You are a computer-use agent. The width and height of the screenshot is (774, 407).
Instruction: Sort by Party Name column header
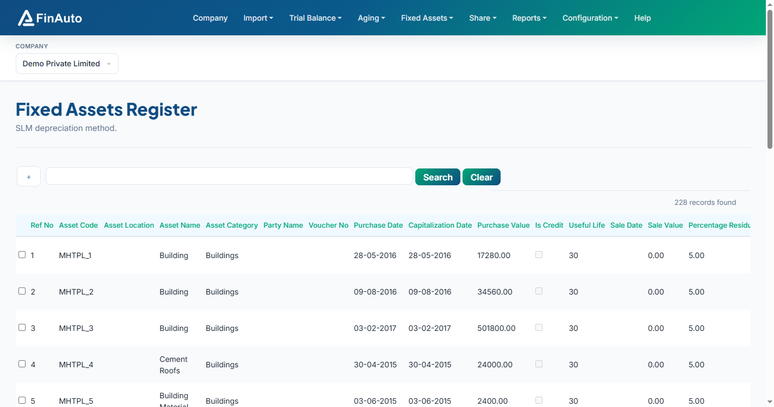click(283, 225)
